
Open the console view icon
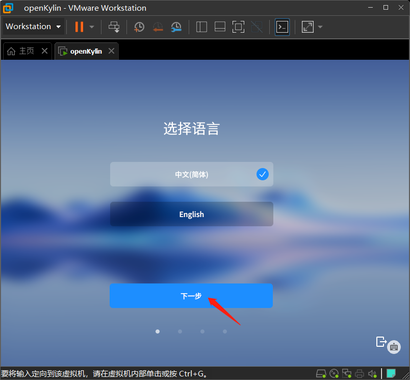pos(283,27)
